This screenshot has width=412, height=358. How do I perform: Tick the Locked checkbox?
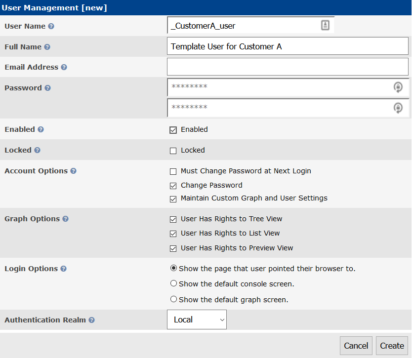click(x=173, y=151)
